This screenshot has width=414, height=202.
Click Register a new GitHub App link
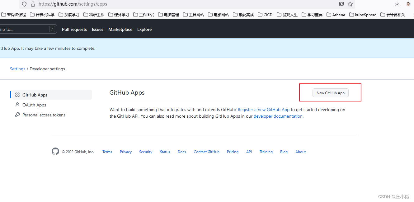pyautogui.click(x=264, y=110)
